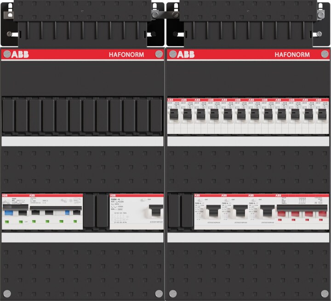The height and width of the screenshot is (301, 331).
Task: Click the ABB logo on the left panel header
Action: (20, 54)
